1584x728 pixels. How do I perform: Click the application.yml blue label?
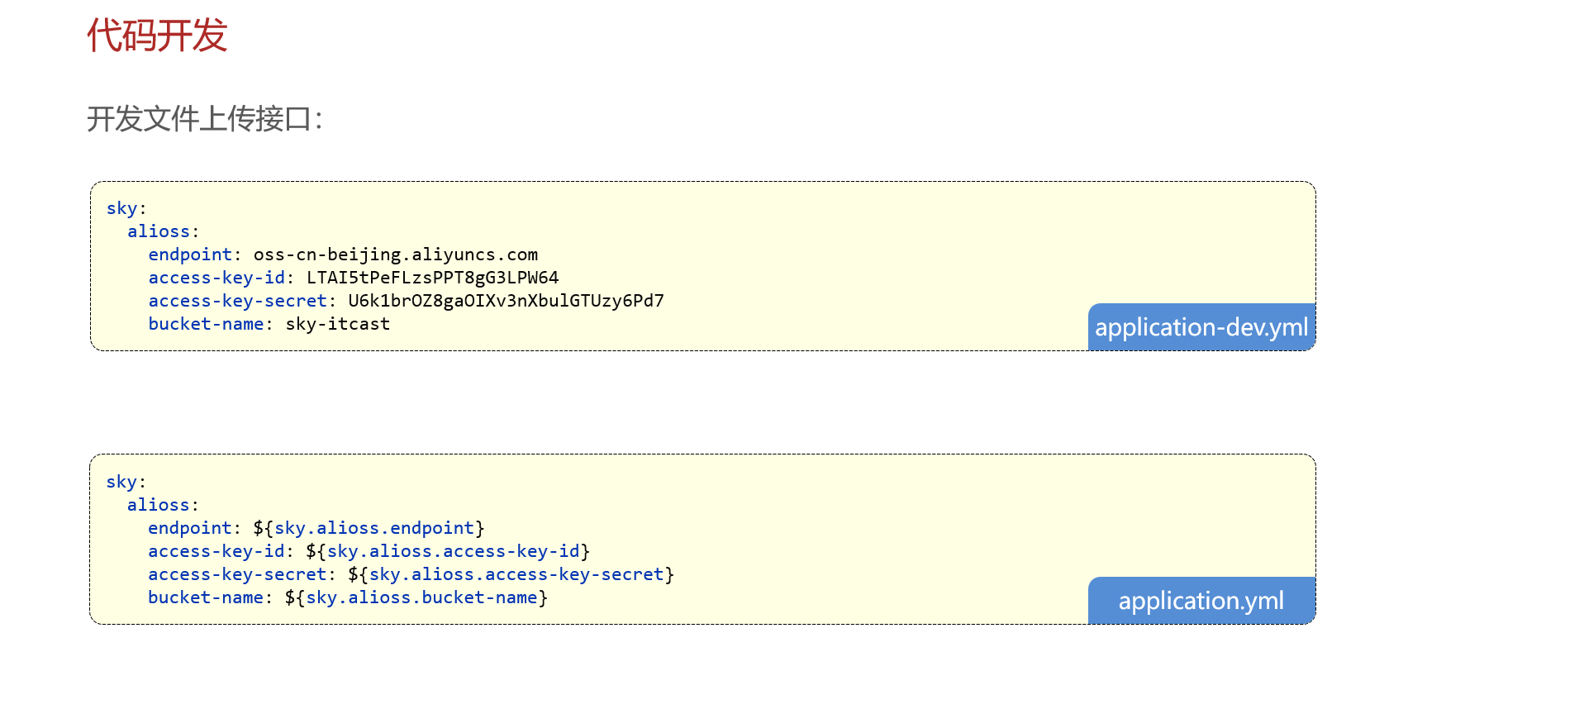coord(1201,601)
